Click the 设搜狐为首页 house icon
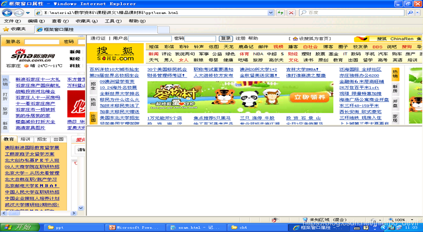Image resolution: width=423 pixels, height=232 pixels. [295, 39]
